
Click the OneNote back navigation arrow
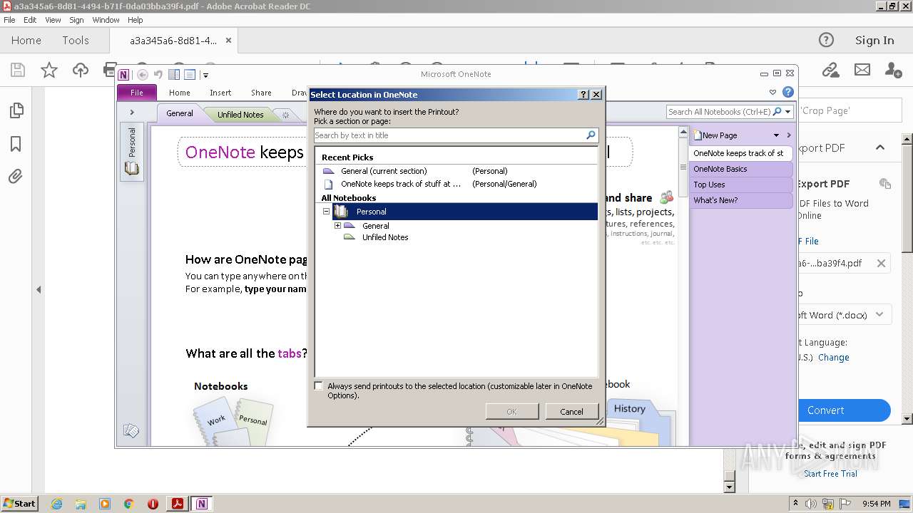click(x=143, y=75)
